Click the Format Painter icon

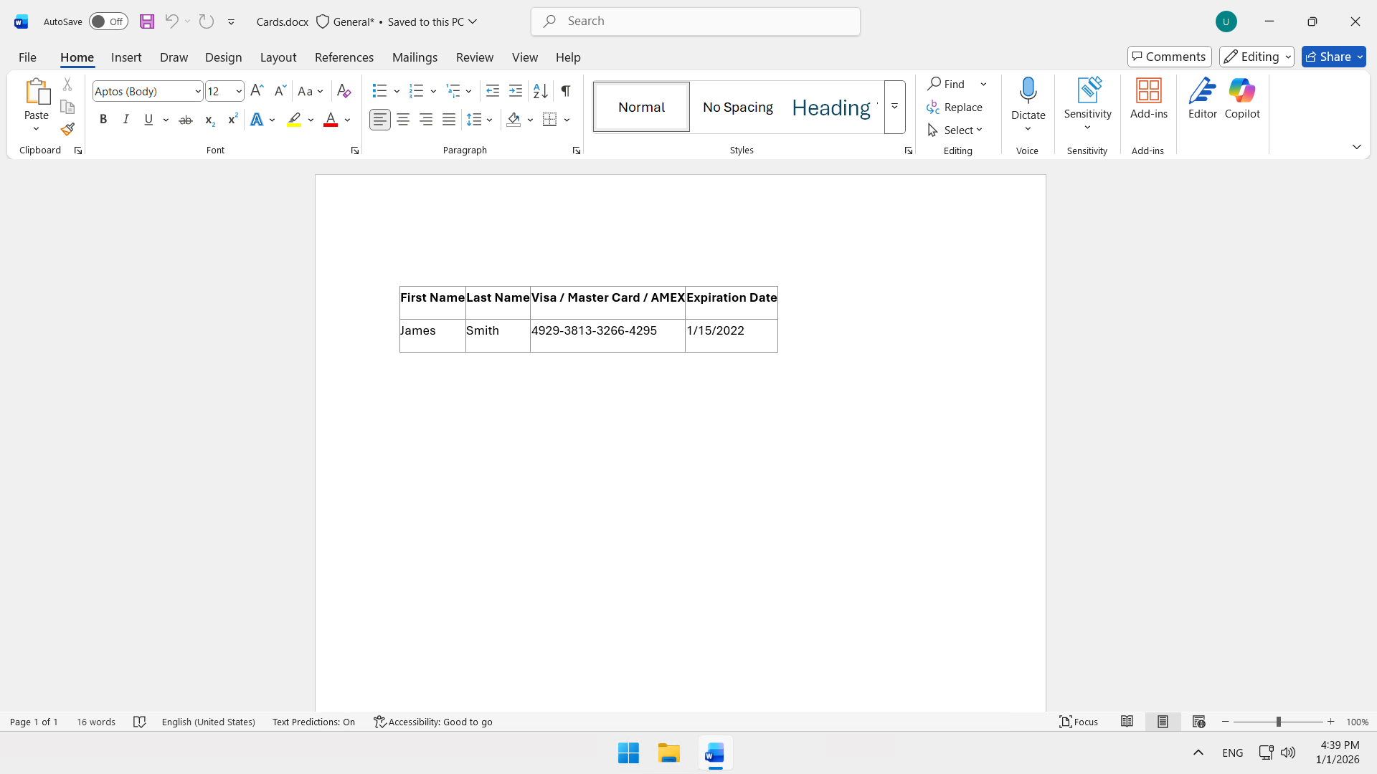click(x=67, y=130)
